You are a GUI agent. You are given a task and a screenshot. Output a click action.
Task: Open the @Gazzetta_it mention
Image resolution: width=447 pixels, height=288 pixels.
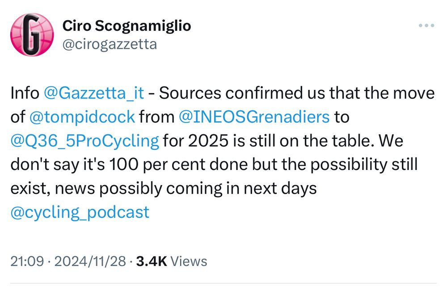94,93
